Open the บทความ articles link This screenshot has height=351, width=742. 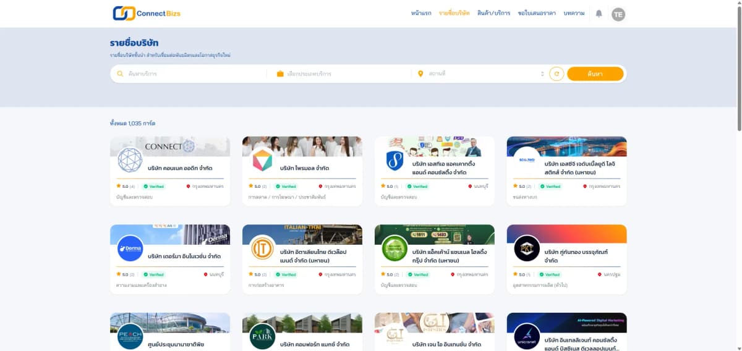pyautogui.click(x=574, y=13)
